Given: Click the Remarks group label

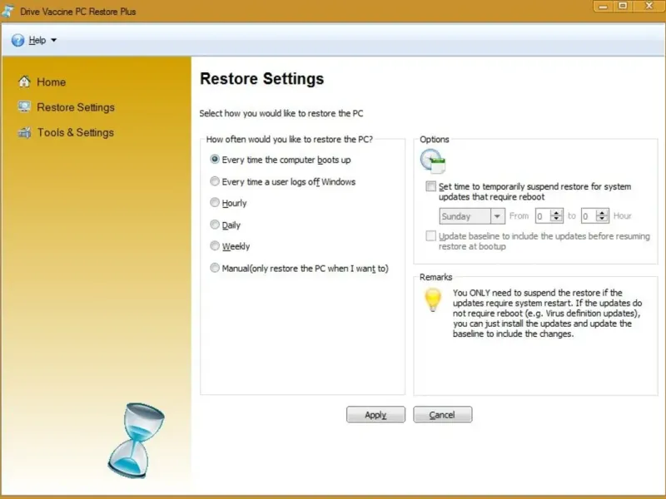Looking at the screenshot, I should point(435,277).
